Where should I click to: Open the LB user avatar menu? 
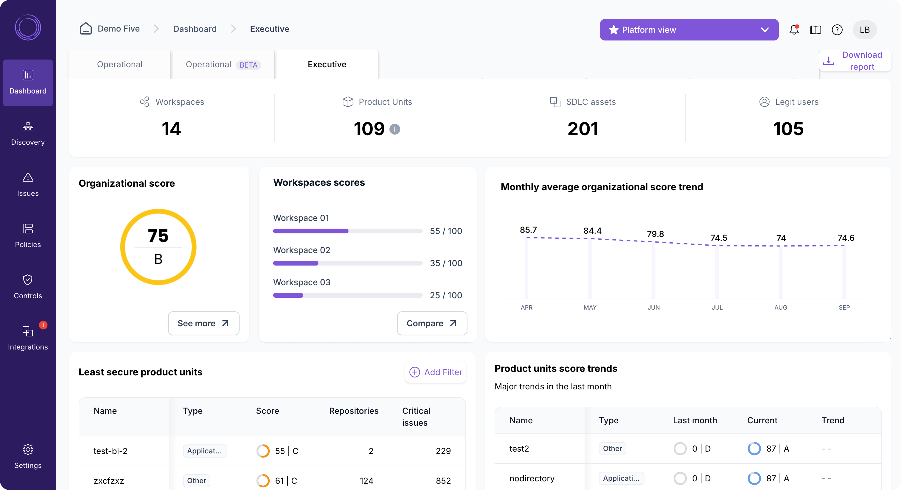pyautogui.click(x=864, y=30)
